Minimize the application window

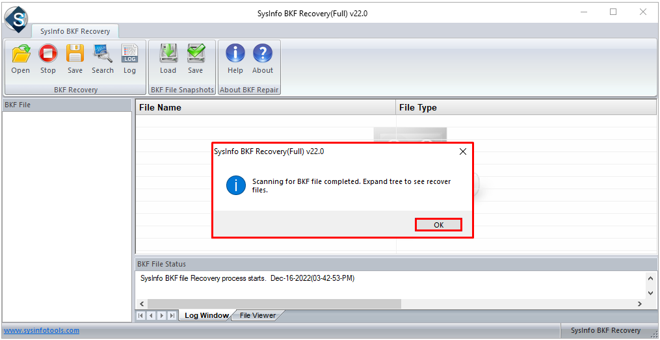pos(584,12)
